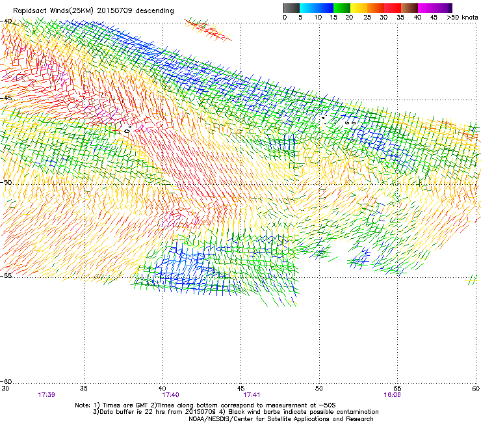Click the green 15-20 knots legend swatch
The height and width of the screenshot is (423, 481).
342,8
